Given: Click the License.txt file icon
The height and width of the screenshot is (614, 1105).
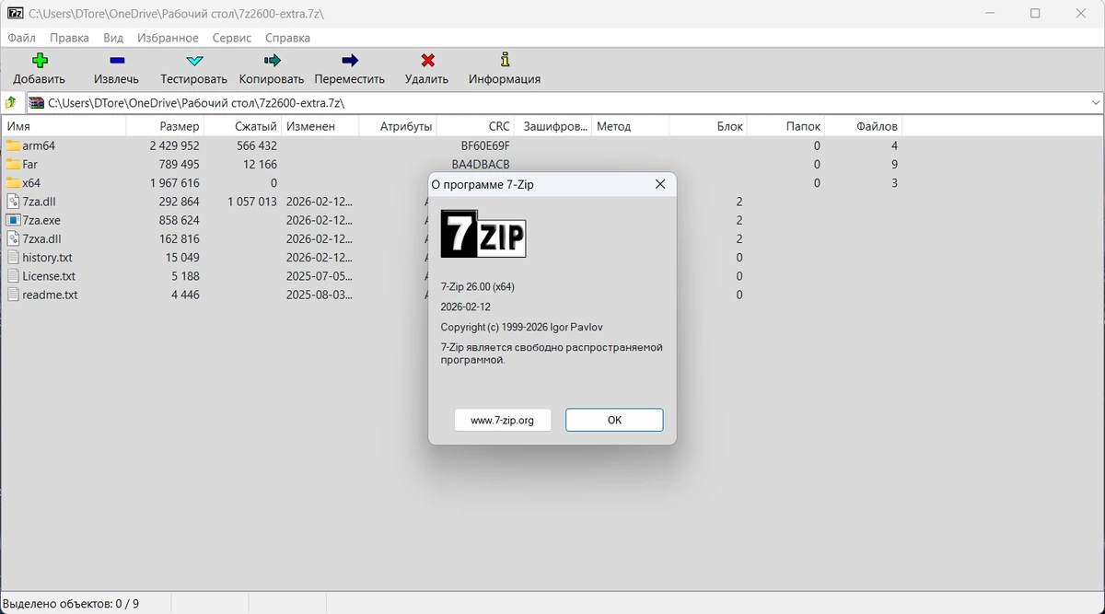Looking at the screenshot, I should 13,275.
